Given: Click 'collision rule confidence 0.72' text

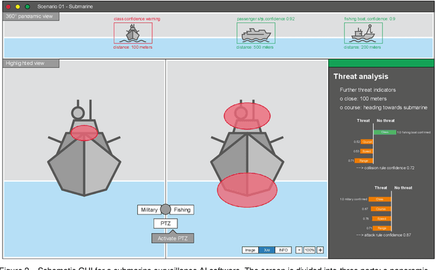Looking at the screenshot, I should [385, 168].
